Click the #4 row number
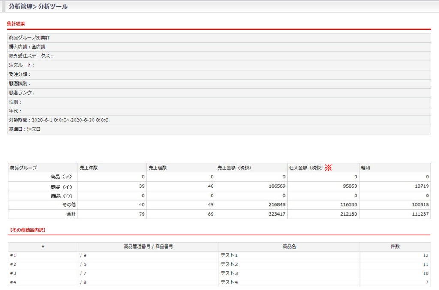The height and width of the screenshot is (290, 439). [13, 282]
